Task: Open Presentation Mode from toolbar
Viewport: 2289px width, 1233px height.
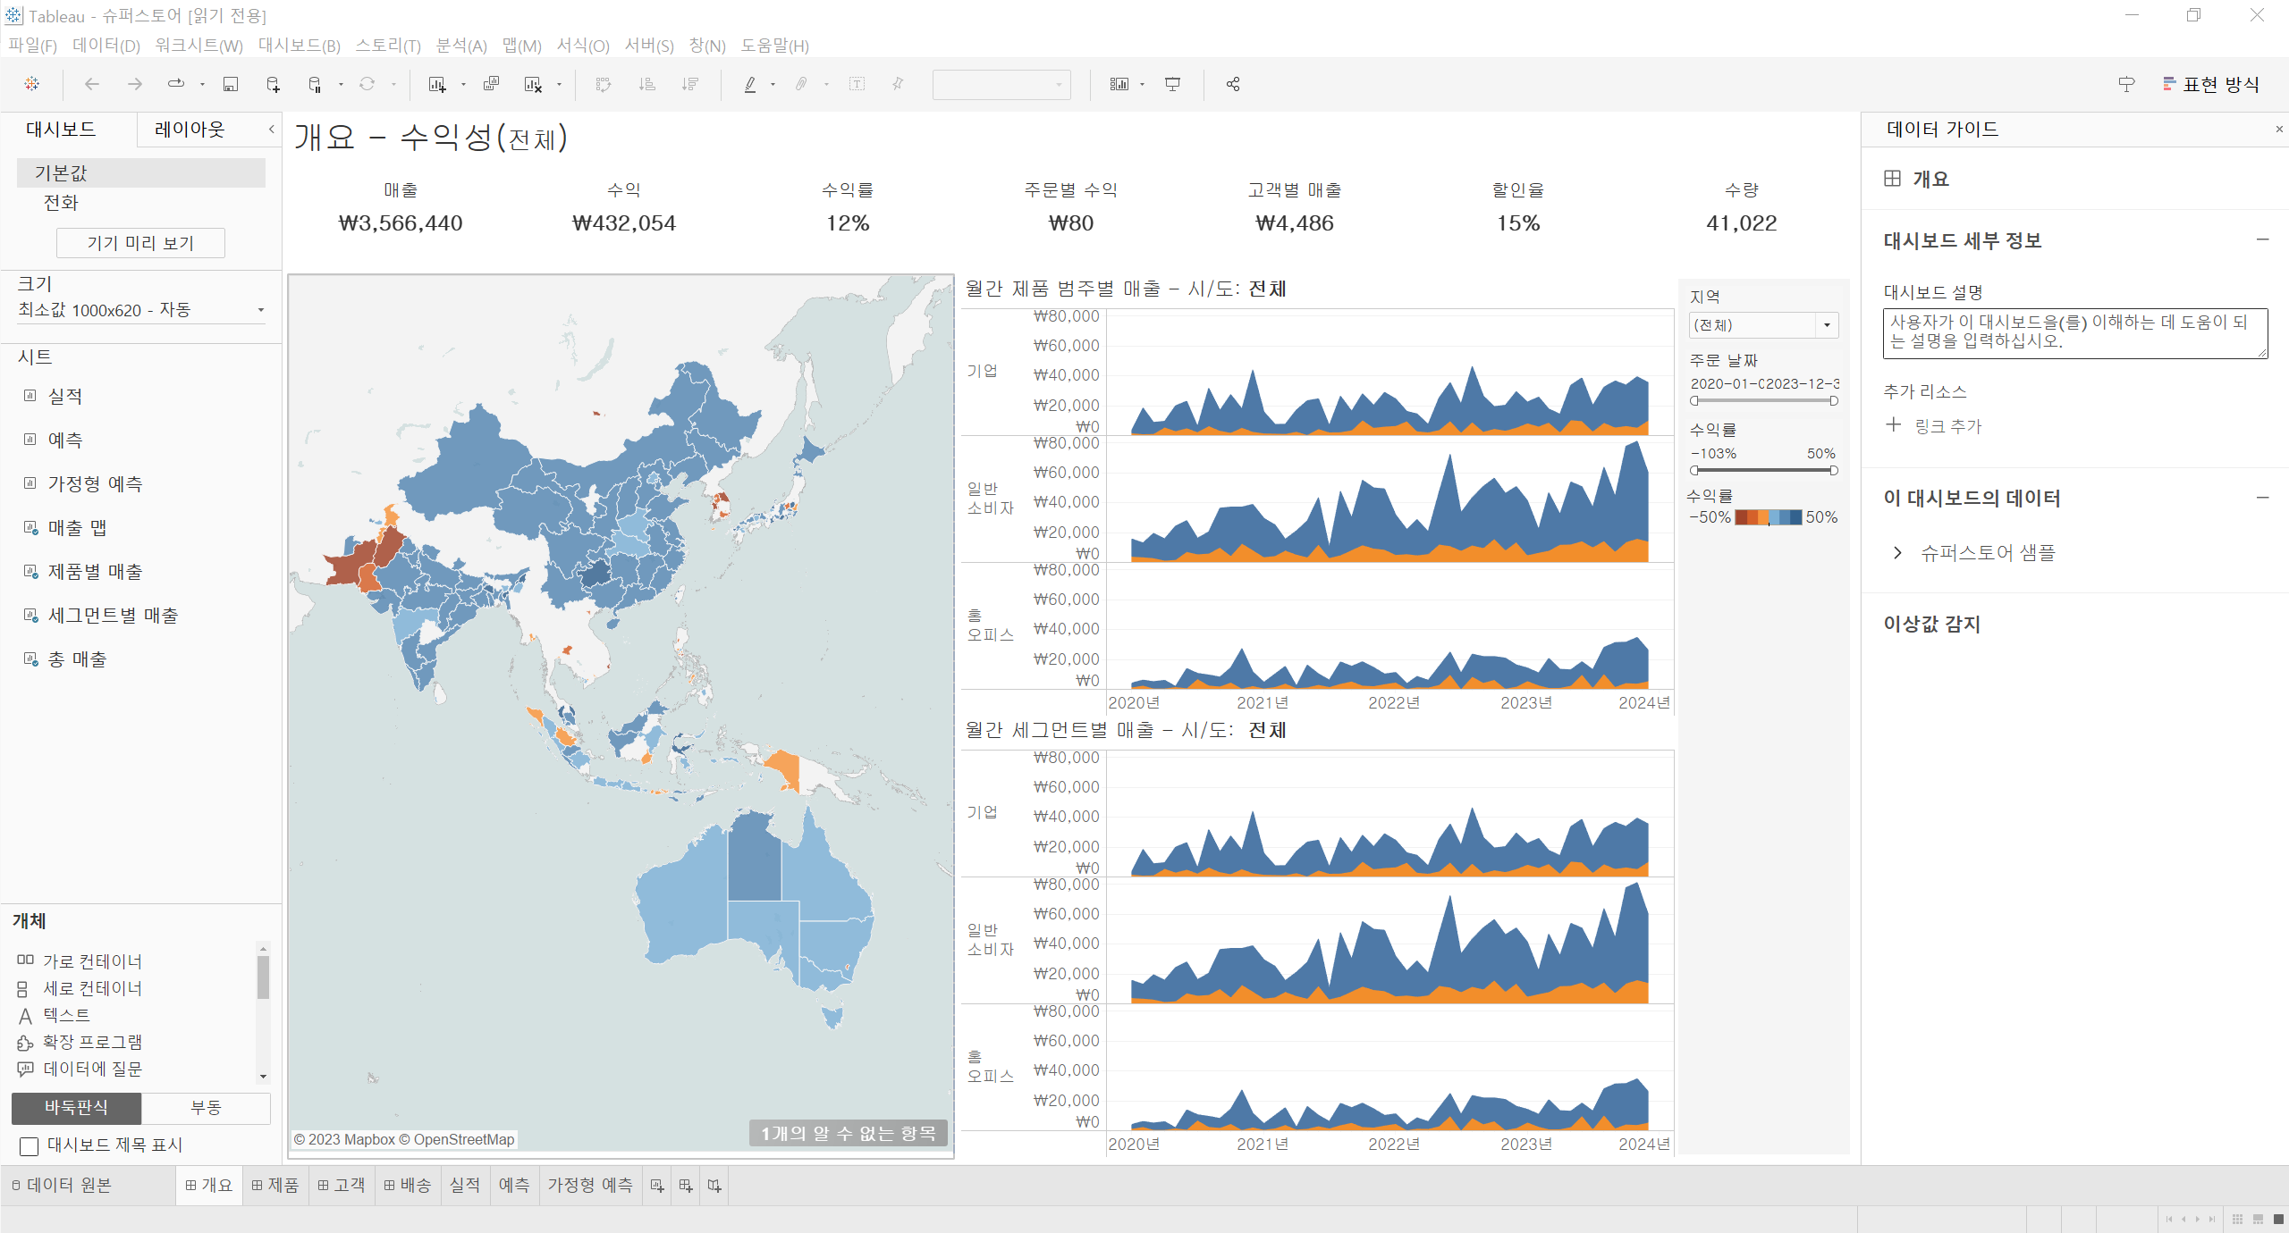Action: (1172, 84)
